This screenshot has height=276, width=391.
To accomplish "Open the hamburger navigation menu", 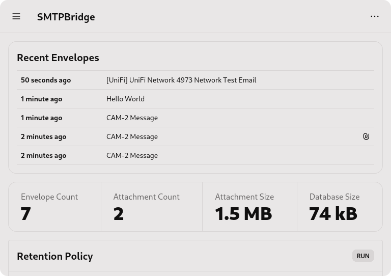I will click(x=16, y=17).
